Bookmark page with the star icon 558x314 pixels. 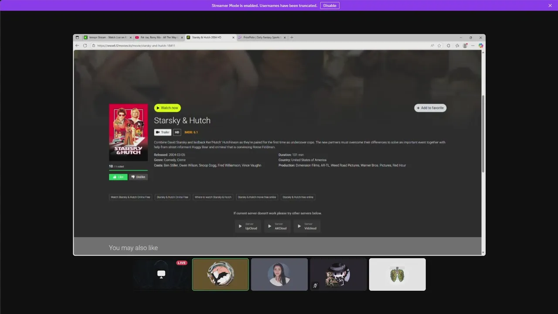[439, 45]
